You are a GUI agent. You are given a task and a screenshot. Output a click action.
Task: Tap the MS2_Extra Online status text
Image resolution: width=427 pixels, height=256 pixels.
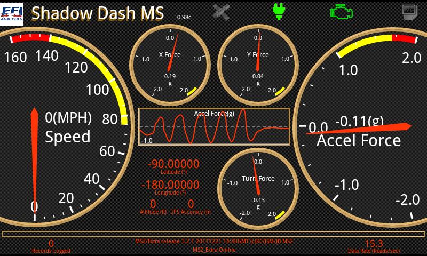214,250
